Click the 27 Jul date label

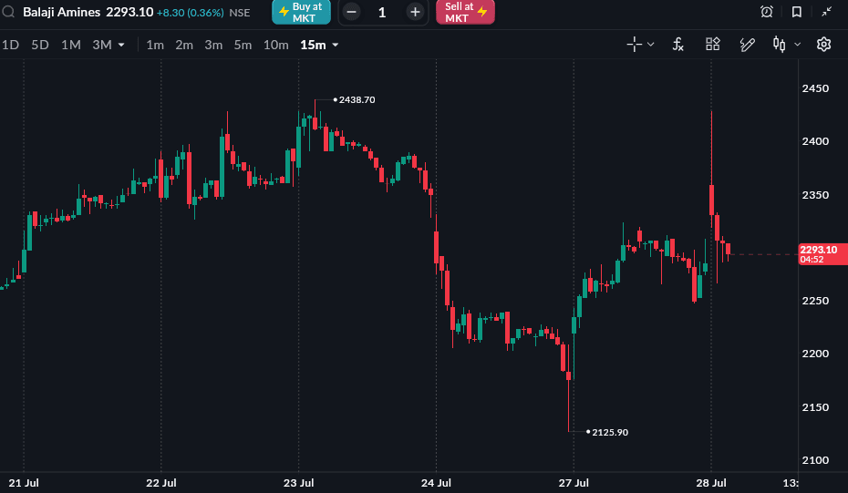[x=574, y=483]
